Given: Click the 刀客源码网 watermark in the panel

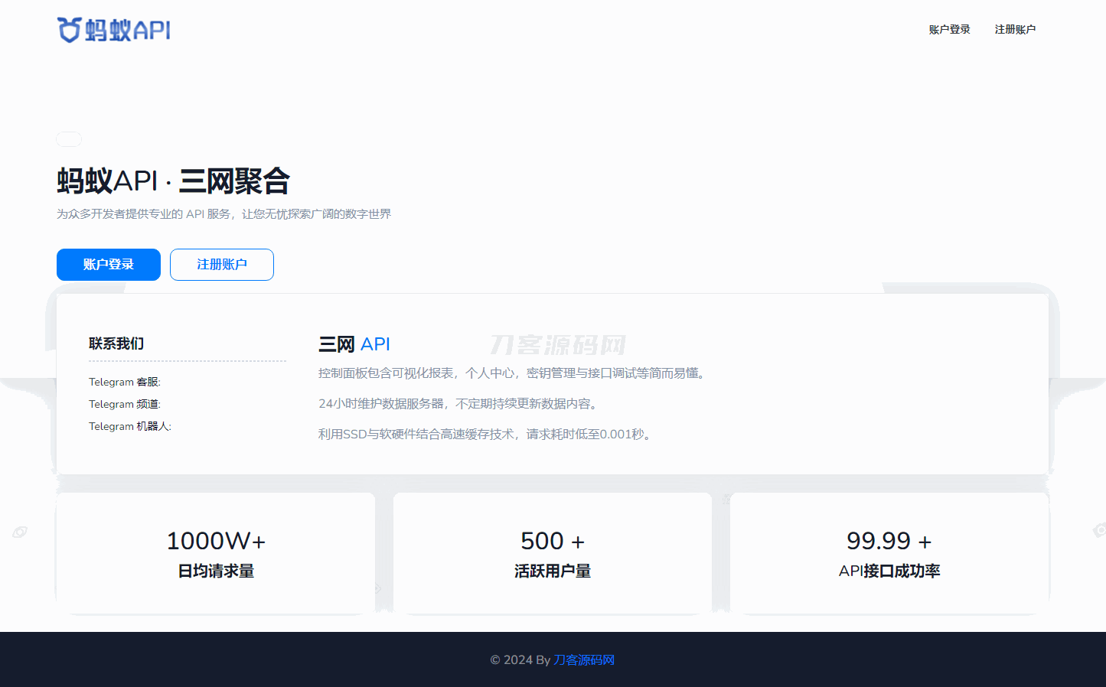Looking at the screenshot, I should (558, 345).
